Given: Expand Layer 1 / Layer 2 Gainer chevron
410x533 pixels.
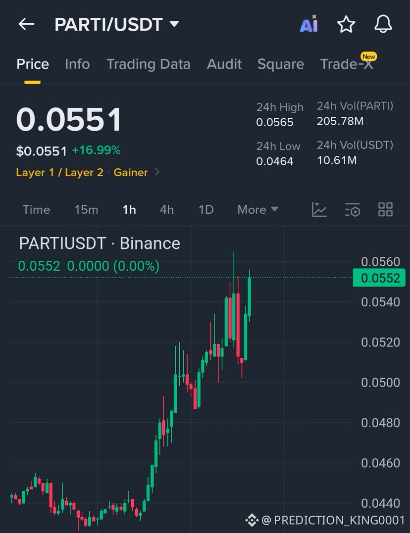Looking at the screenshot, I should point(157,172).
